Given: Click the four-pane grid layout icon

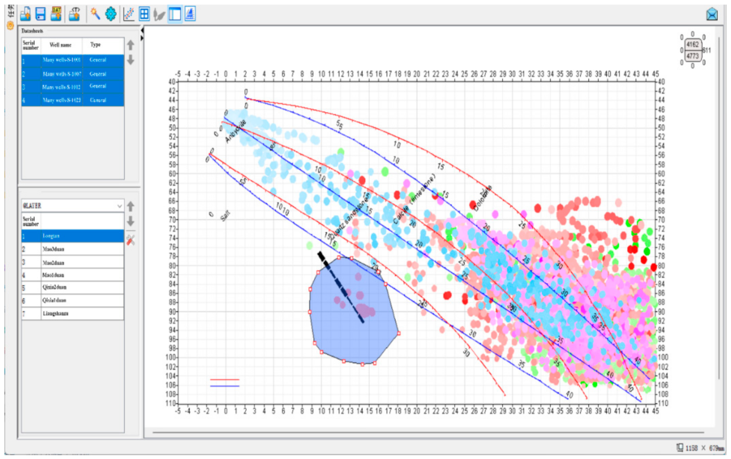Looking at the screenshot, I should pos(144,14).
